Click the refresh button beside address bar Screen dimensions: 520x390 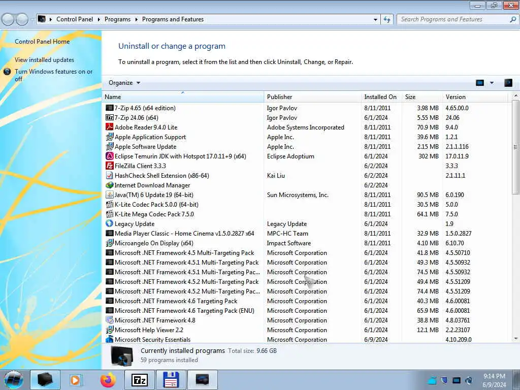tap(386, 20)
